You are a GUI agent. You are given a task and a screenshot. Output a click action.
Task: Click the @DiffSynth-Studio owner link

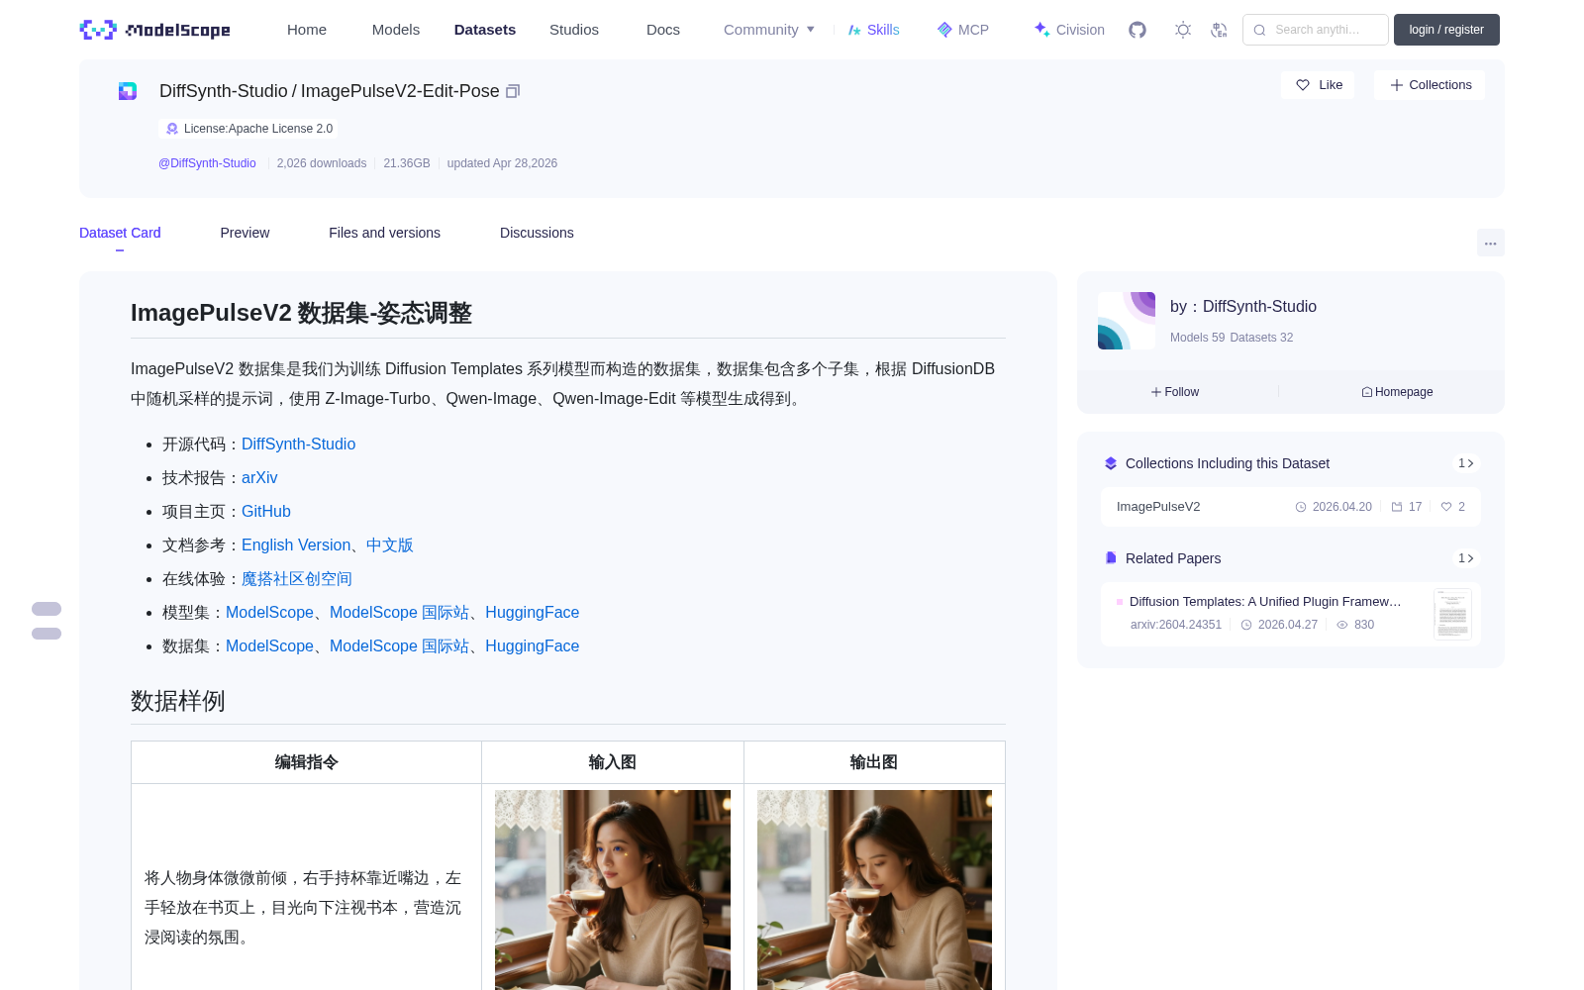coord(207,163)
